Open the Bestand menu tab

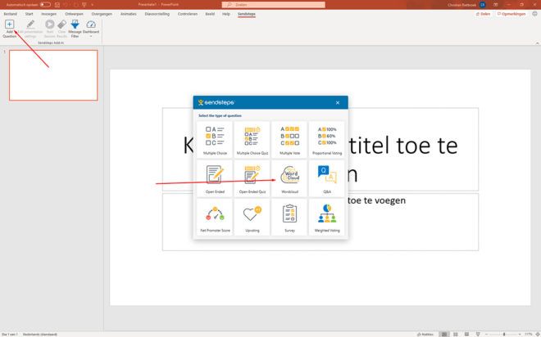11,14
